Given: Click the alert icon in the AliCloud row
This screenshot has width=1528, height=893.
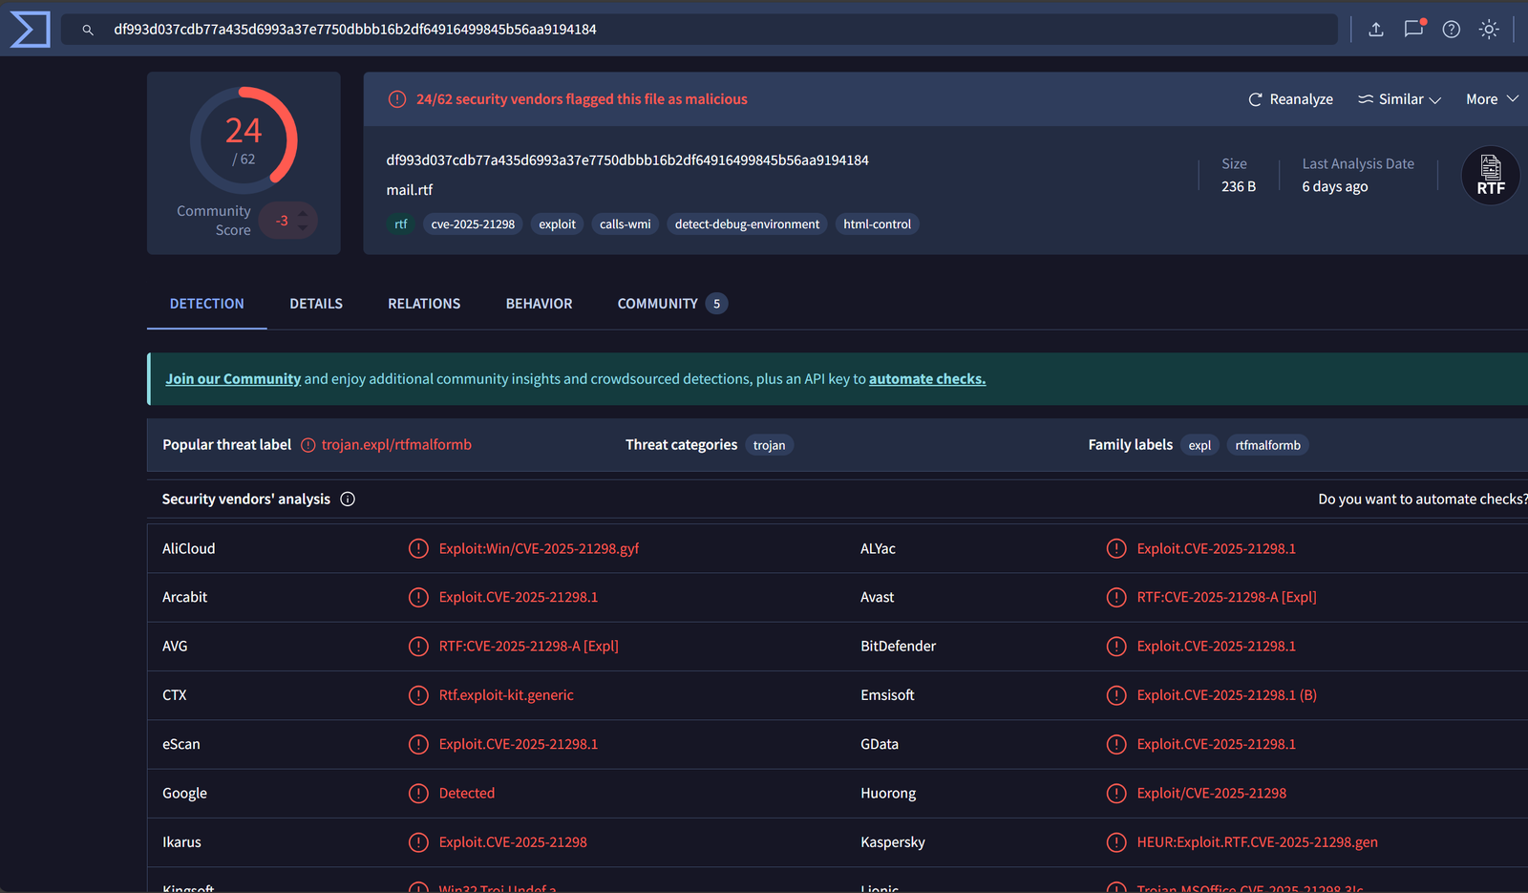Looking at the screenshot, I should 418,548.
